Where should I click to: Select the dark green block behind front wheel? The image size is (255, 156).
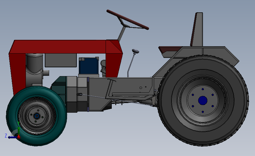pyautogui.click(x=59, y=88)
